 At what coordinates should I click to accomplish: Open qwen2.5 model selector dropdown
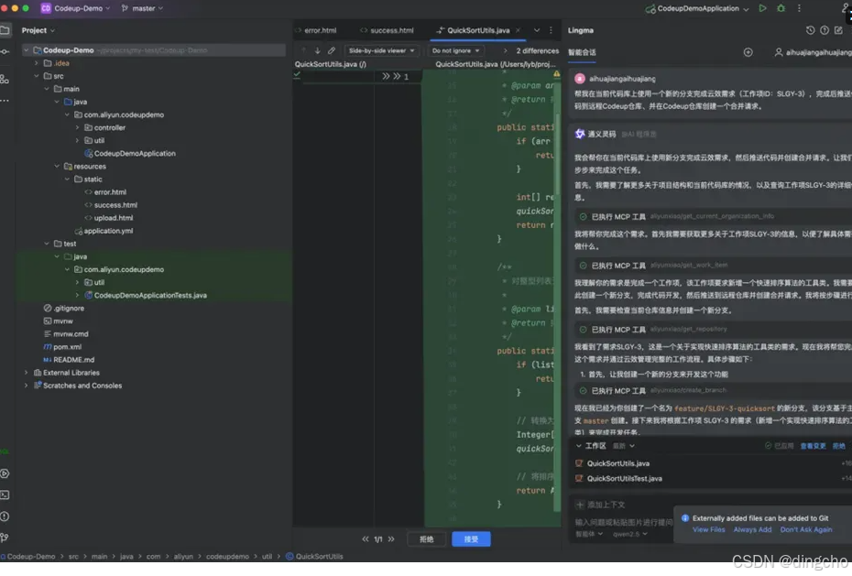pos(630,534)
